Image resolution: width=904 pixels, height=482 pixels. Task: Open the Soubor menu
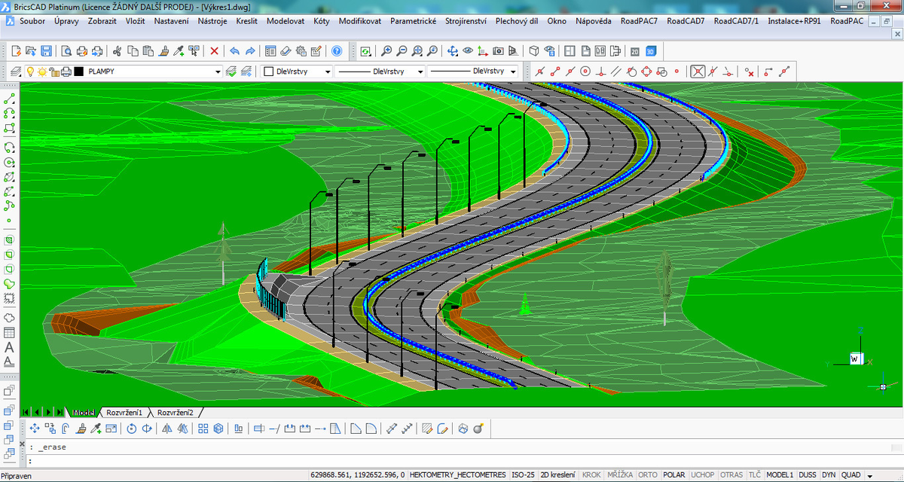pos(32,21)
